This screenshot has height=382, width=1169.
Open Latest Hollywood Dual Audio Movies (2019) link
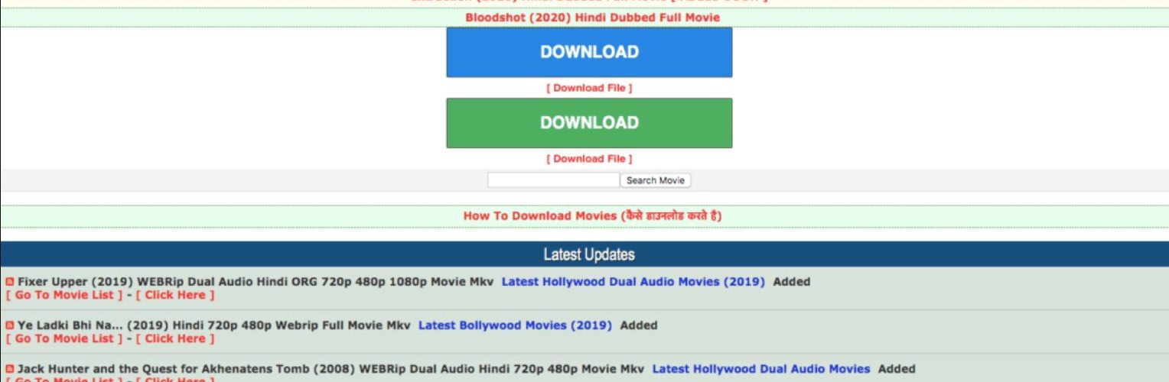633,282
